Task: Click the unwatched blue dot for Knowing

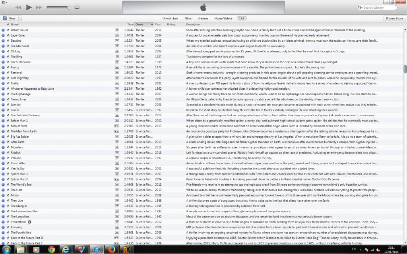Action: click(3, 227)
